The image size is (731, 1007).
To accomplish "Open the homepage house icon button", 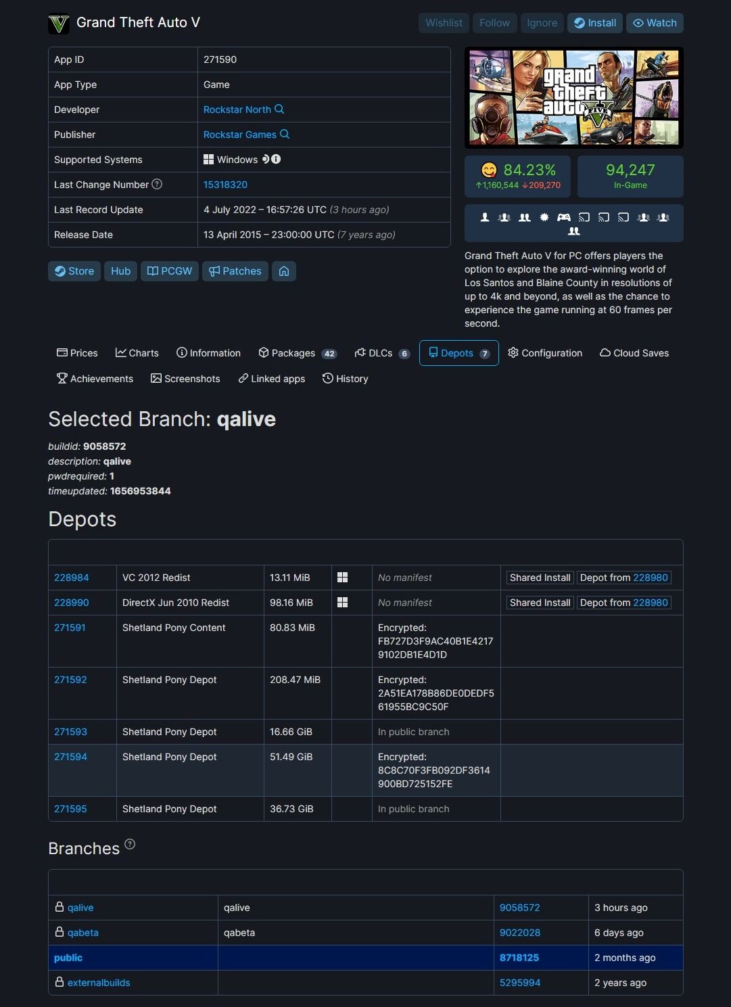I will 284,271.
